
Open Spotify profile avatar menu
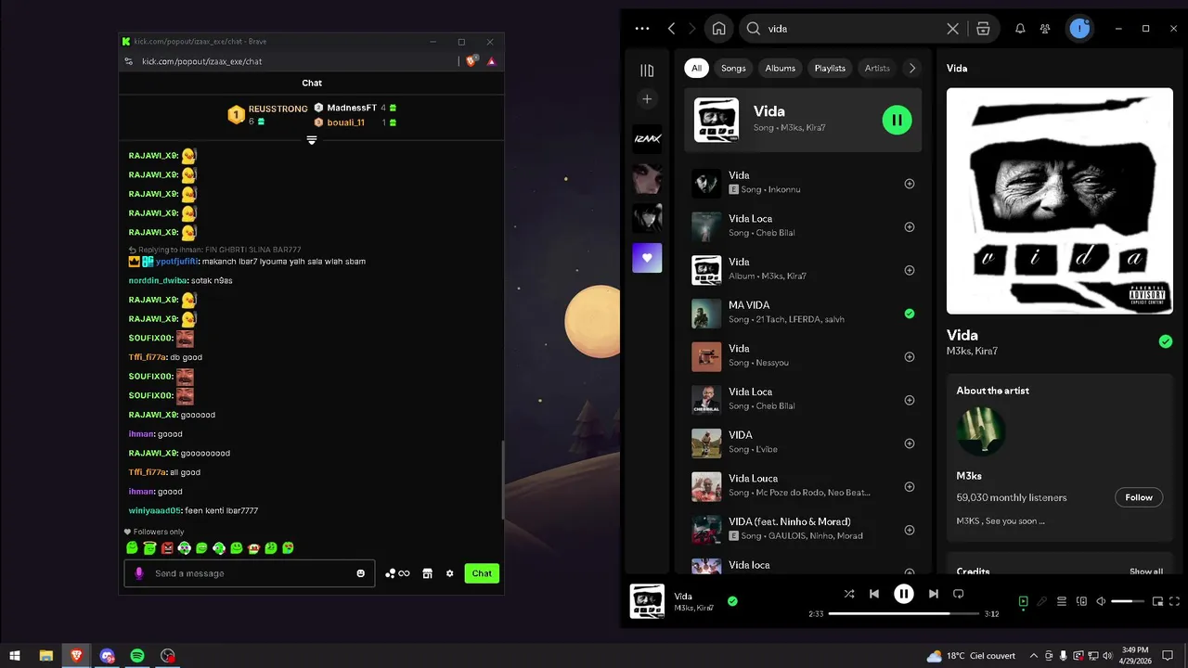click(1079, 29)
